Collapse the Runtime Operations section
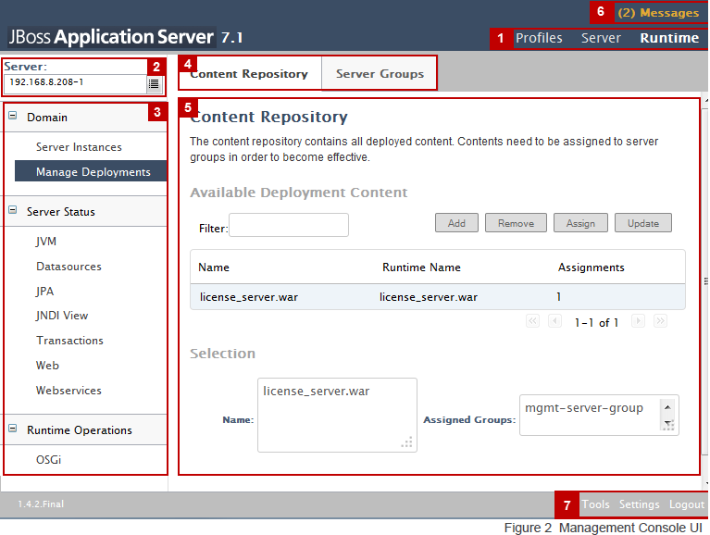710x535 pixels. [x=13, y=429]
